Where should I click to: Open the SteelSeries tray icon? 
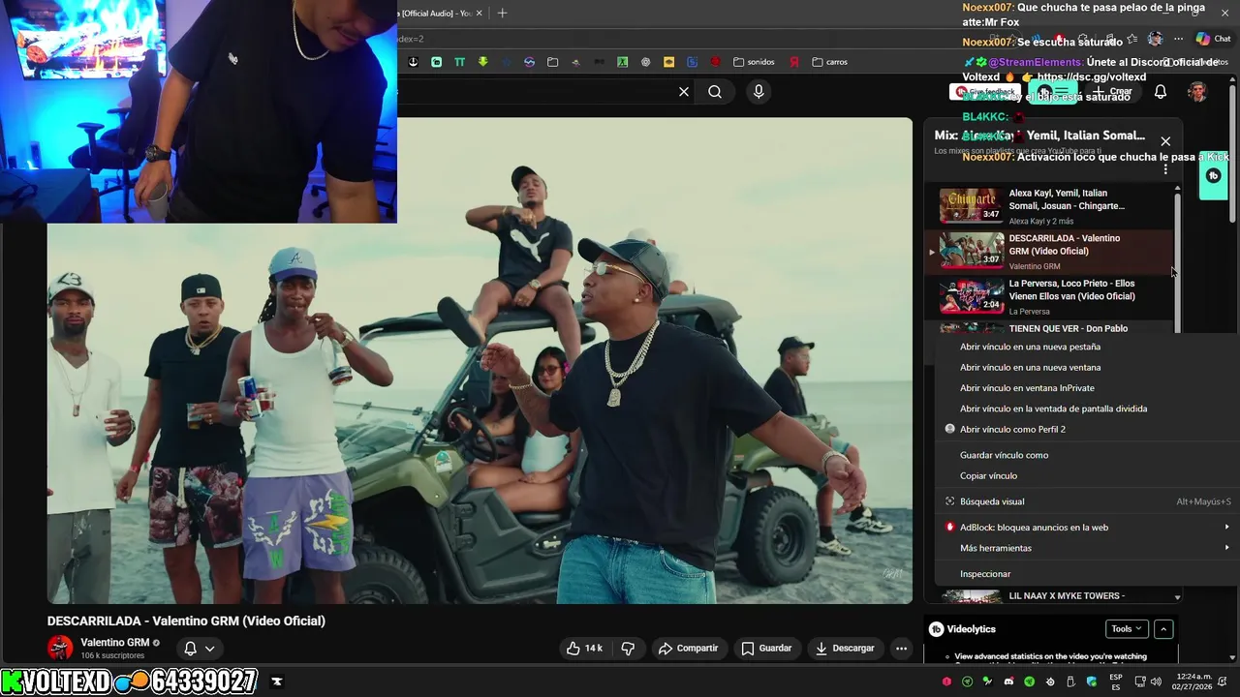point(1050,682)
